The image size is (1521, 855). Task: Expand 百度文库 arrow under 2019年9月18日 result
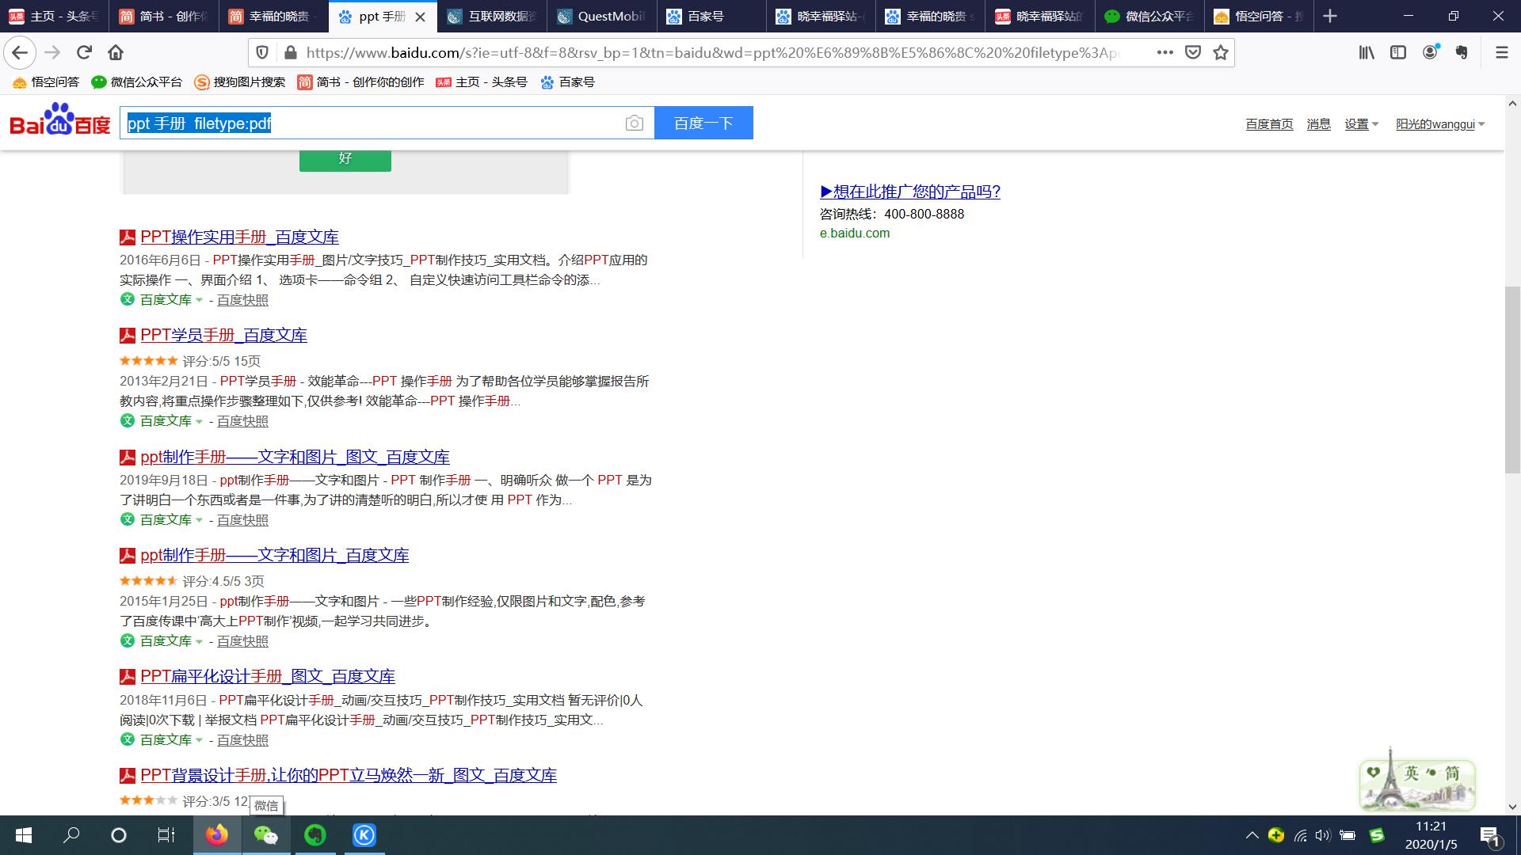tap(199, 520)
